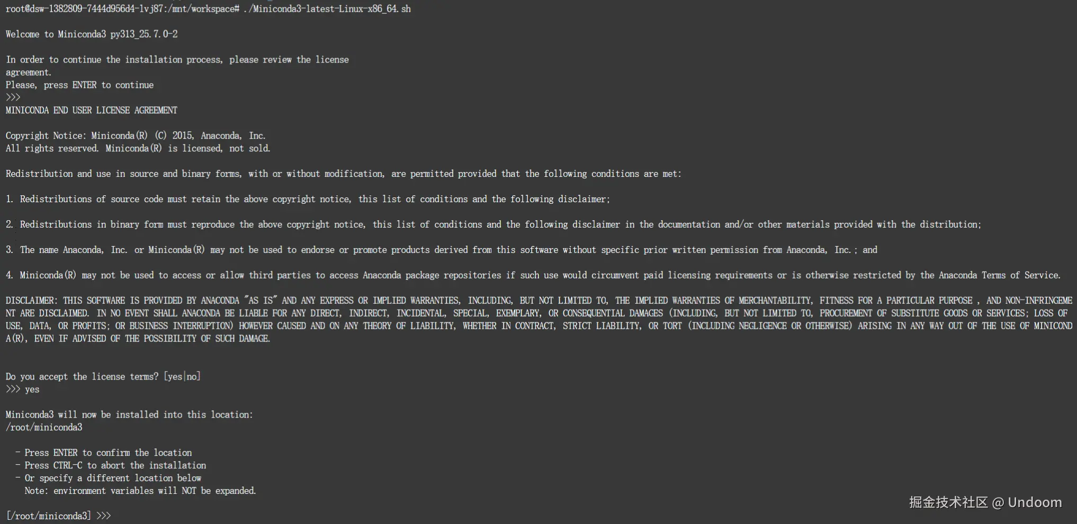Click 'Press CTRL-C to abort the installation' line

click(111, 466)
